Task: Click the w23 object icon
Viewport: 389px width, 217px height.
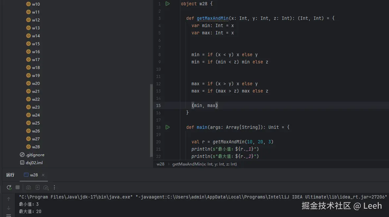Action: [28, 107]
